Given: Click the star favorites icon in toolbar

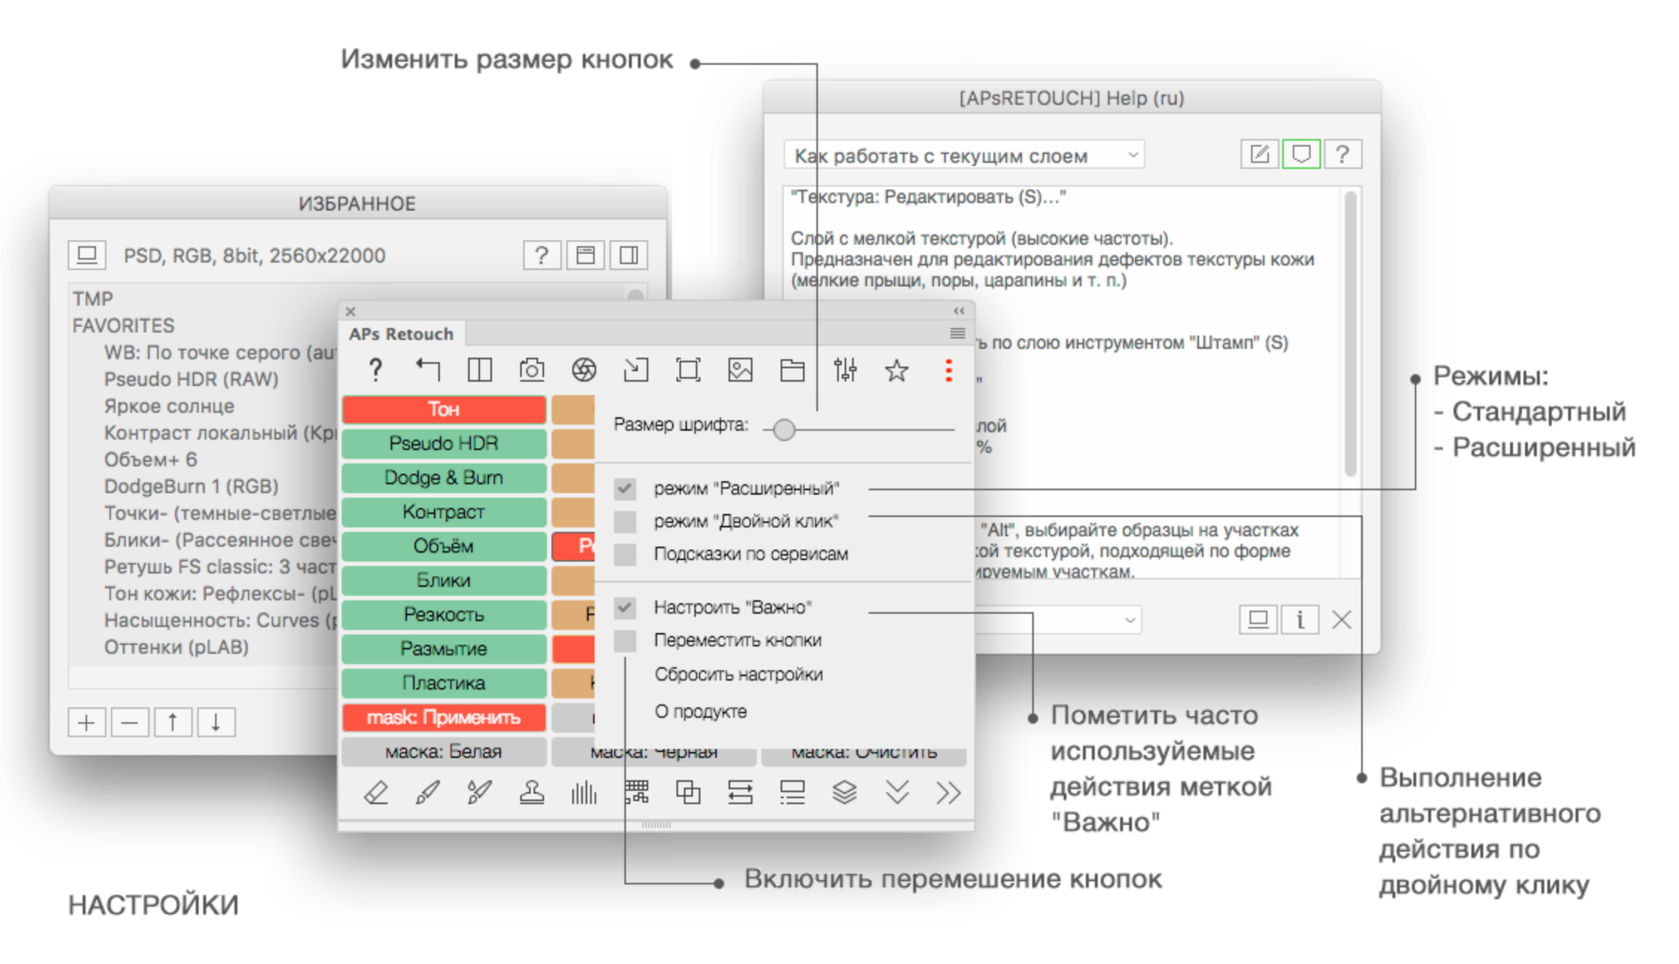Looking at the screenshot, I should 896,370.
